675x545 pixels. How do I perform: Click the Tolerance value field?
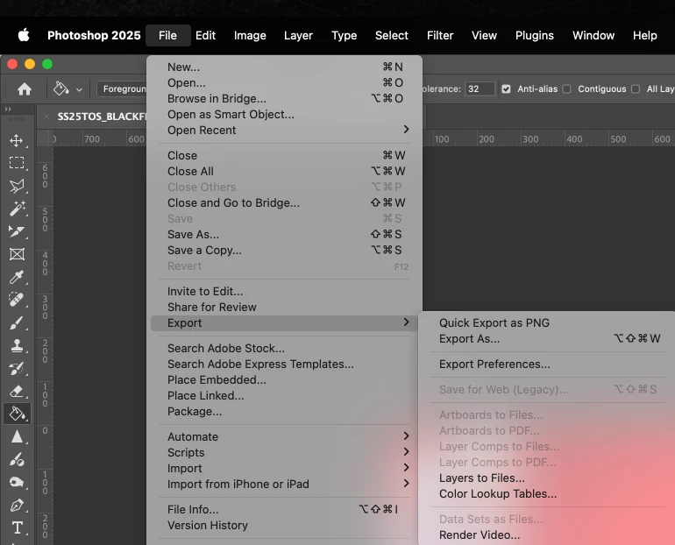[x=480, y=89]
